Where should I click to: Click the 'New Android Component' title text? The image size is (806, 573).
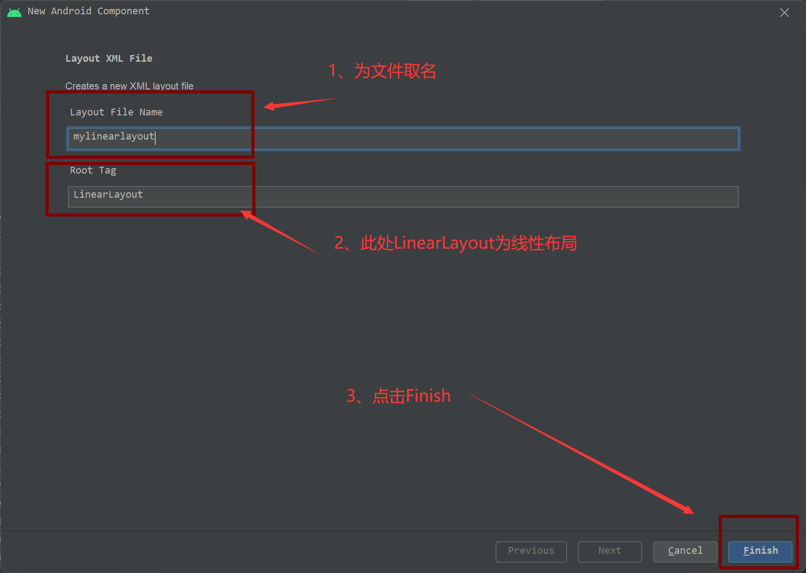pyautogui.click(x=88, y=11)
